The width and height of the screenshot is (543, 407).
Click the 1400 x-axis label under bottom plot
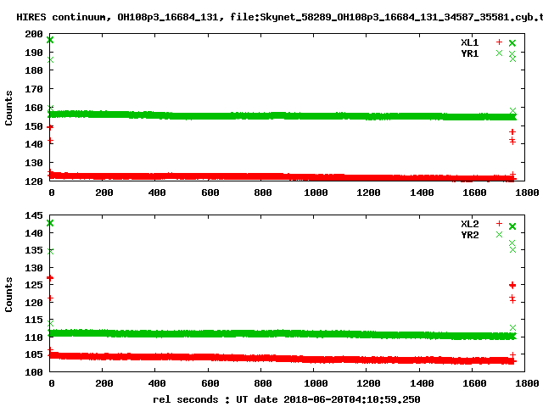point(422,383)
